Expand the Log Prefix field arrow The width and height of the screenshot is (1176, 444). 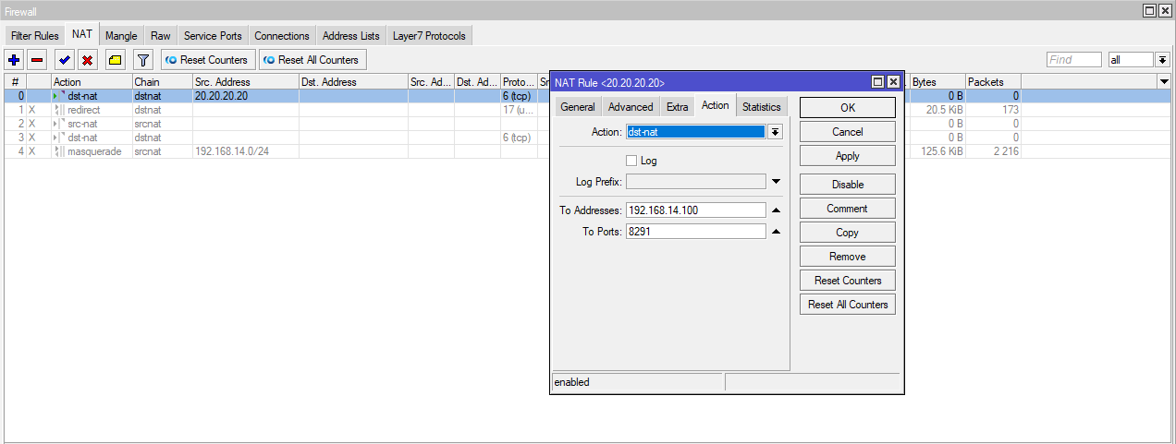777,182
